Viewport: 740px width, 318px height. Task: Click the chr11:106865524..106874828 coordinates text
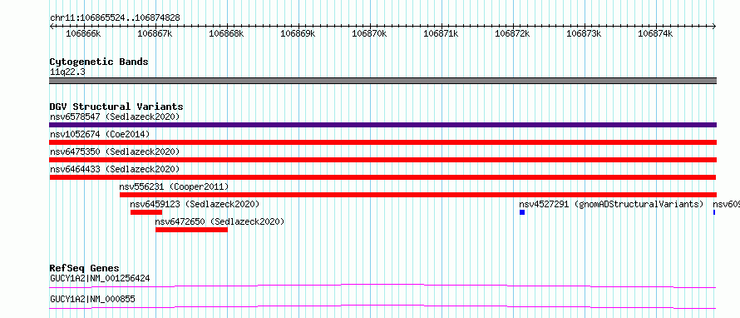pyautogui.click(x=115, y=18)
